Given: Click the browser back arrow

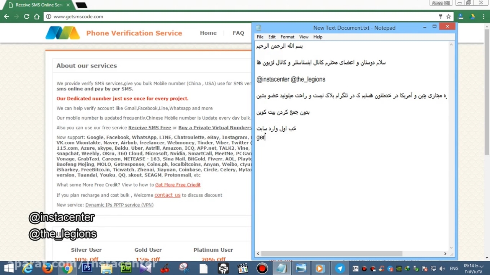Looking at the screenshot, I should click(7, 16).
